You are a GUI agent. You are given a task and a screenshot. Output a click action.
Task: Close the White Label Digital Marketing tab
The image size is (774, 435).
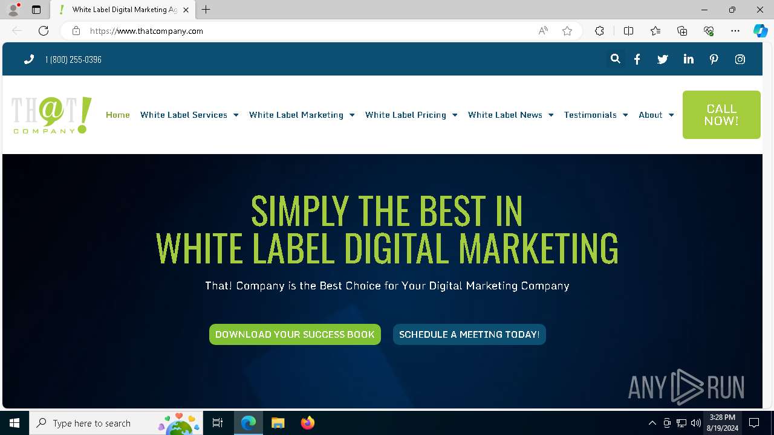186,10
